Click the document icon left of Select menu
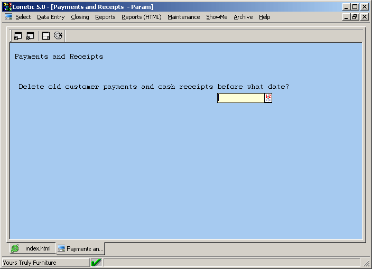This screenshot has width=372, height=269. [8, 17]
